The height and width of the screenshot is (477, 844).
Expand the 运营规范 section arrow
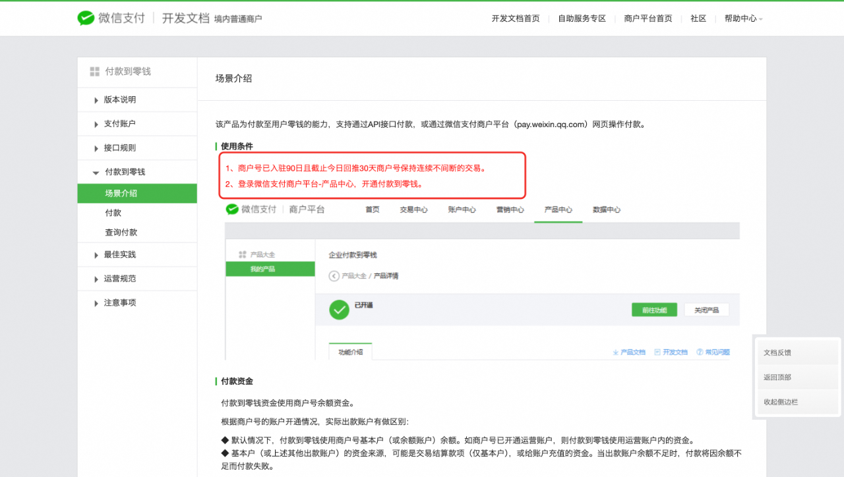(96, 279)
